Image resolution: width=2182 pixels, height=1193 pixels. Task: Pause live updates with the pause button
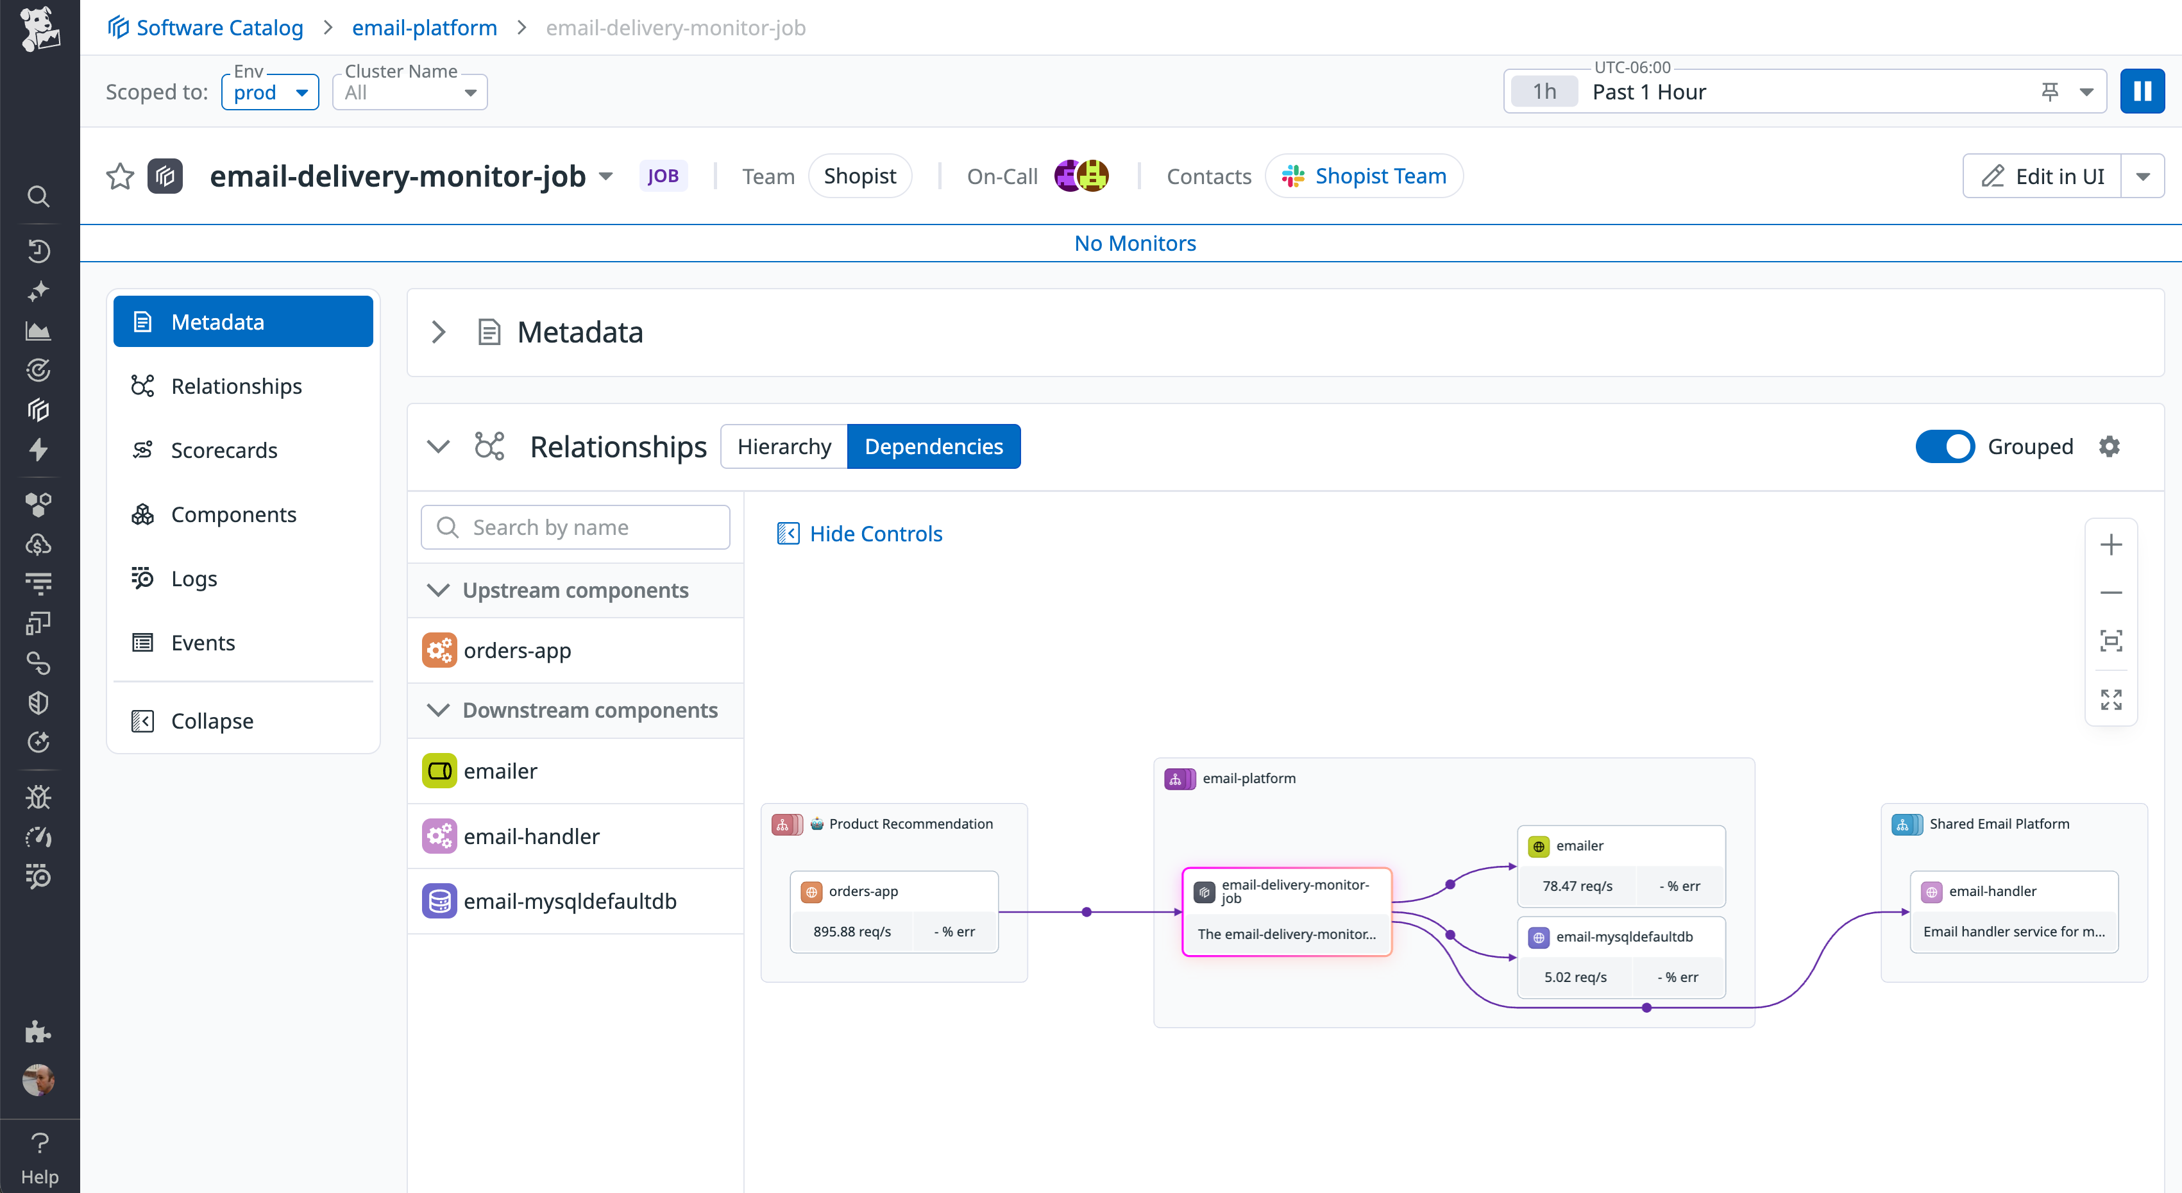(x=2142, y=90)
